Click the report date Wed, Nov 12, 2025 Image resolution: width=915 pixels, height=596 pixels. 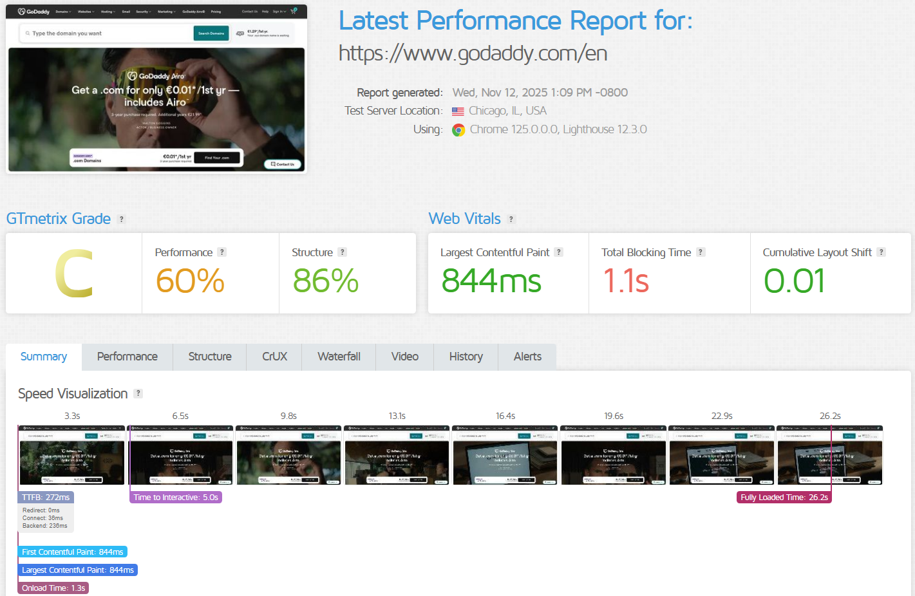(540, 93)
